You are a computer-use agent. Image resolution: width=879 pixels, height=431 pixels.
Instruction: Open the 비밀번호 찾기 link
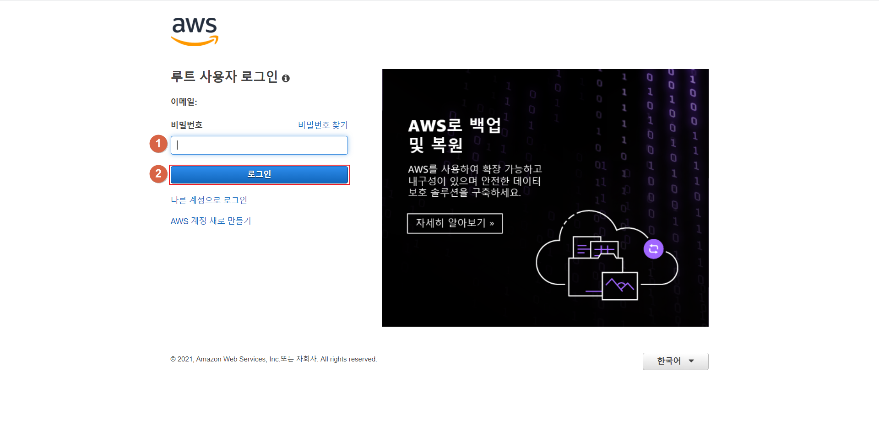[323, 125]
